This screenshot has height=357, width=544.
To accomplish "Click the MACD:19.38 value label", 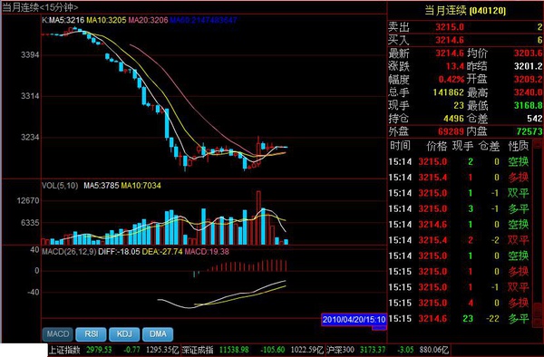I will 207,252.
